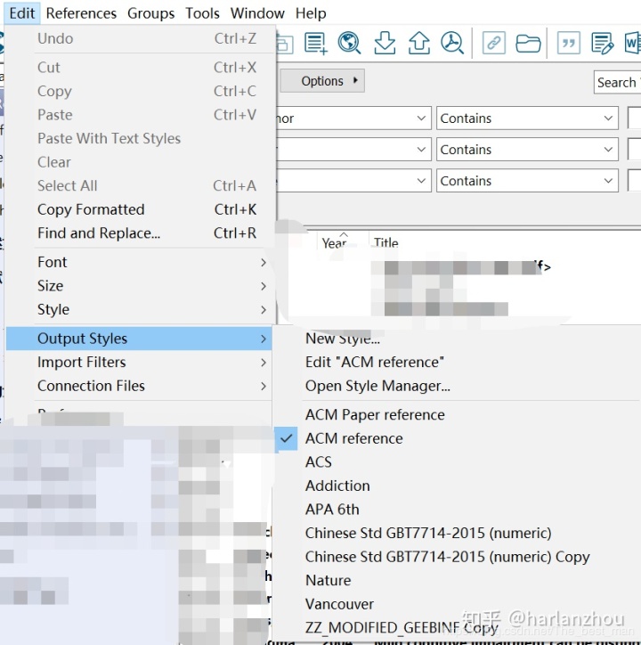Open the Groups menu
The width and height of the screenshot is (641, 645).
pyautogui.click(x=150, y=13)
